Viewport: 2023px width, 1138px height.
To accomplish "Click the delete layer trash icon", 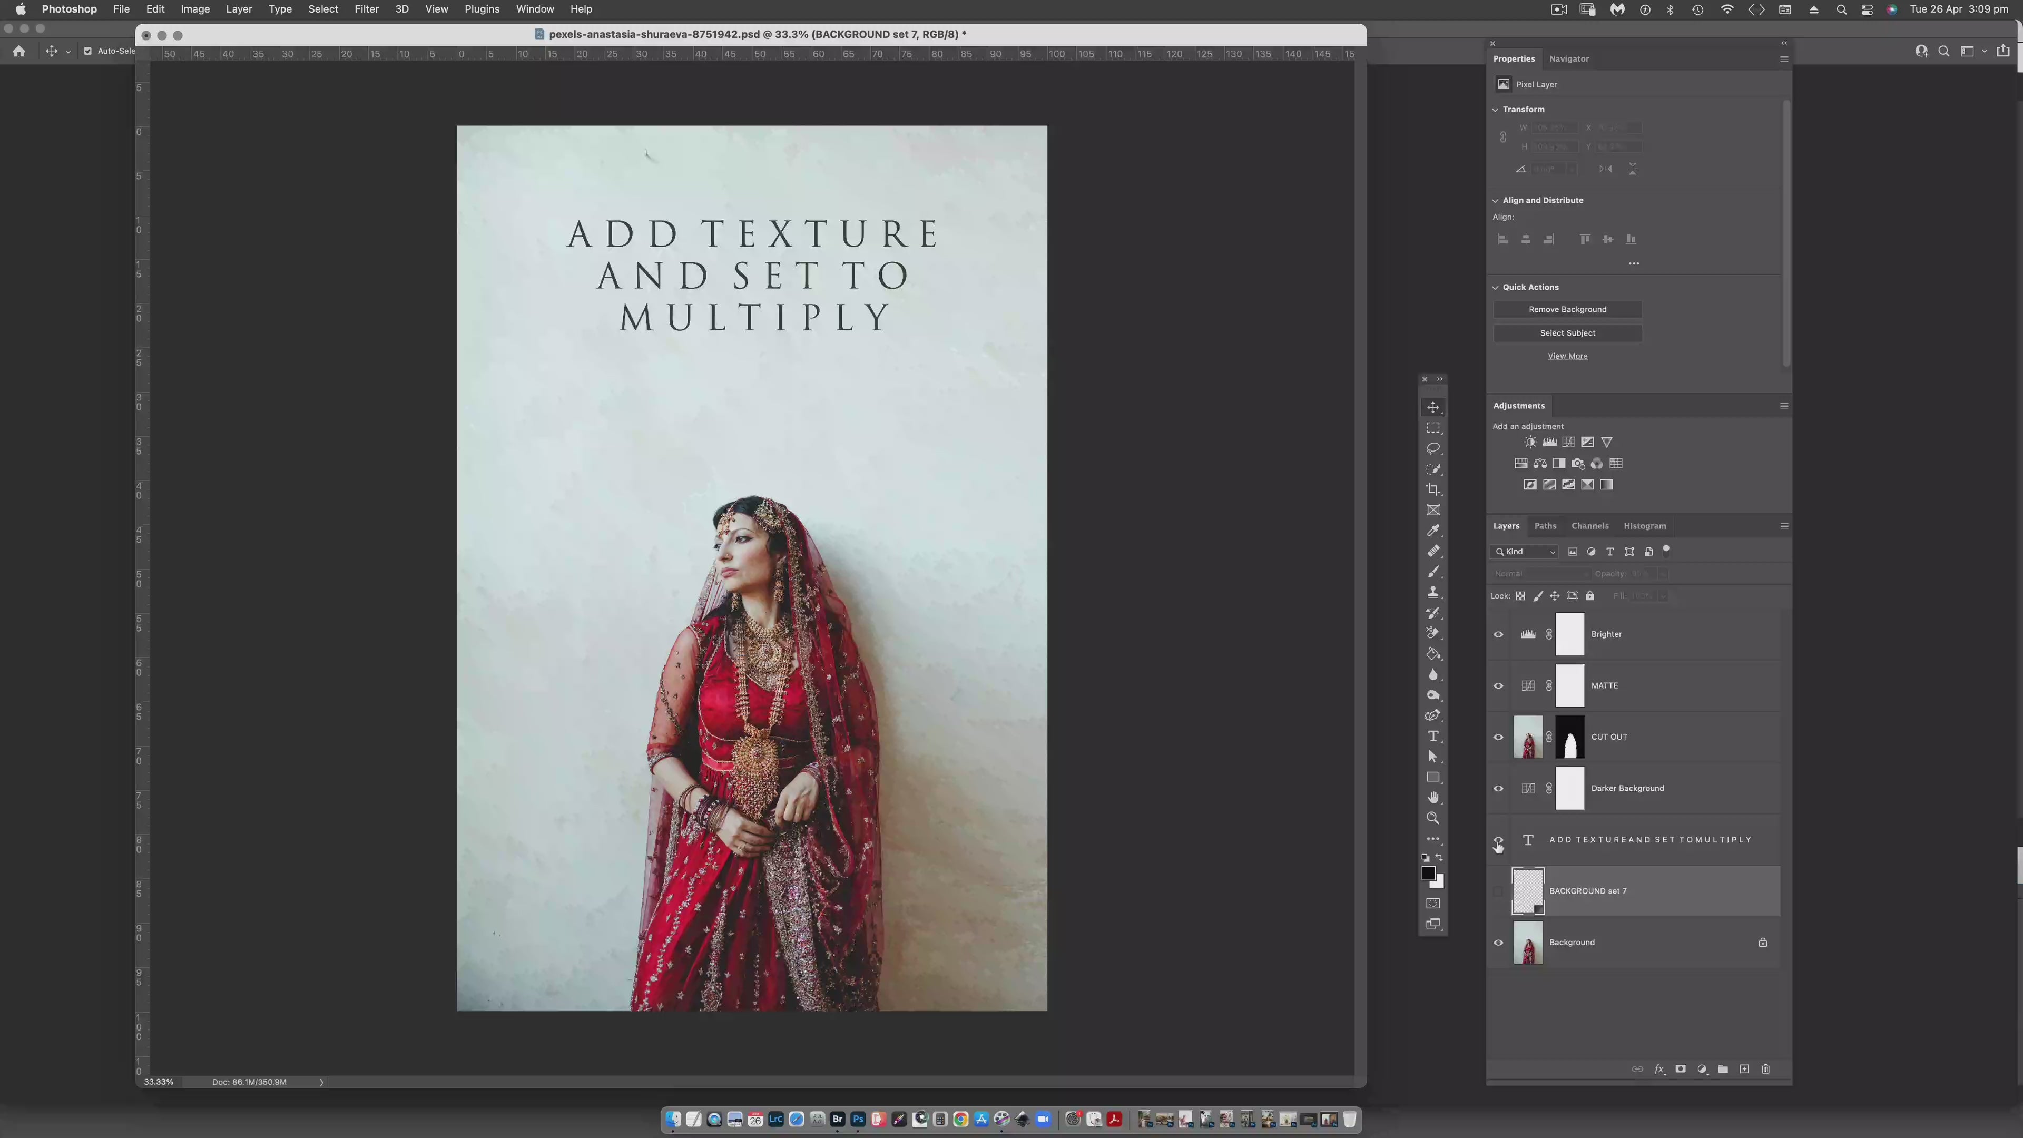I will (1766, 1069).
